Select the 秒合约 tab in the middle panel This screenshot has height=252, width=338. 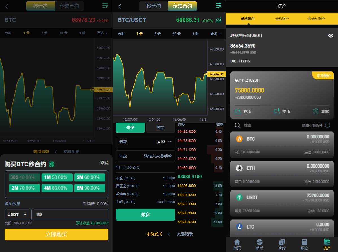pos(153,6)
